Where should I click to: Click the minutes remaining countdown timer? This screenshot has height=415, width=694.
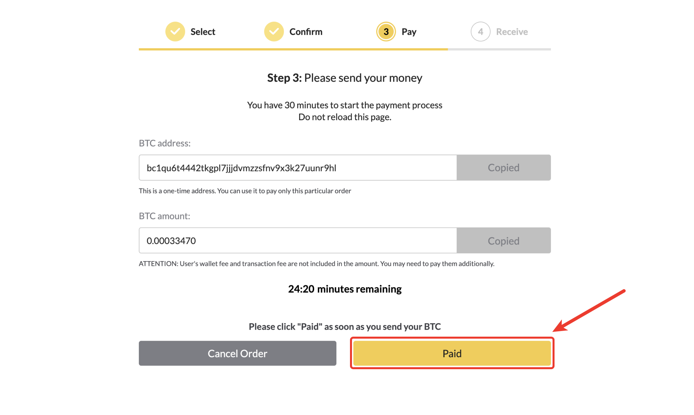(x=345, y=289)
